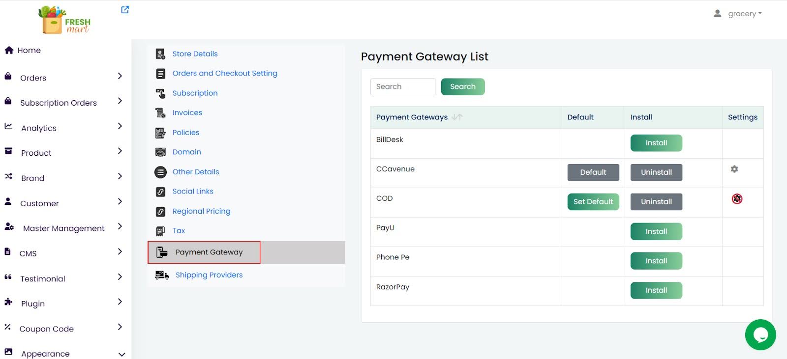Viewport: 787px width, 359px height.
Task: Click the Shipping Providers truck icon
Action: pos(161,275)
